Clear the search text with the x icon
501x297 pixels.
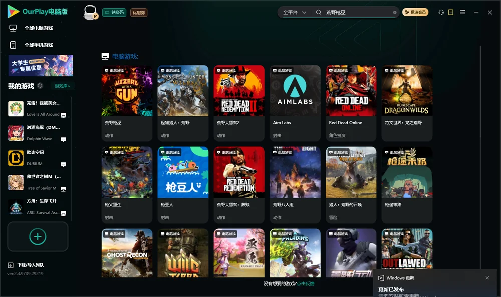click(x=395, y=12)
